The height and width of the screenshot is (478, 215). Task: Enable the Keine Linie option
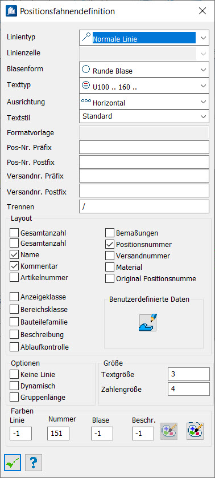coord(14,374)
